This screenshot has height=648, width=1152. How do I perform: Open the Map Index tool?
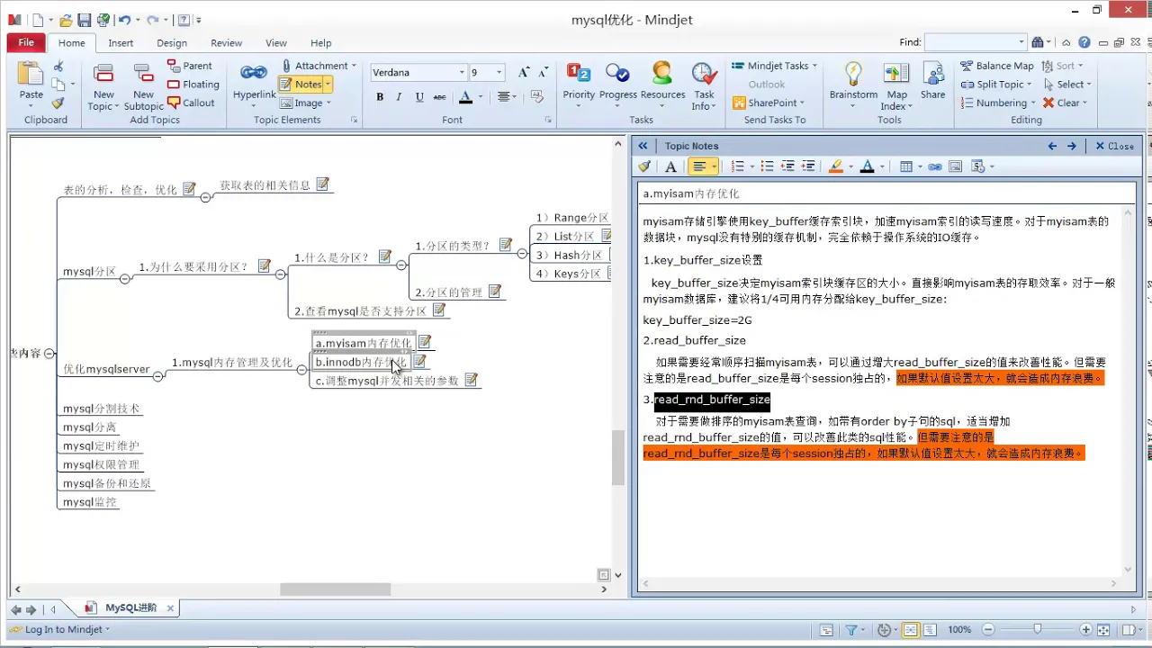(x=896, y=85)
